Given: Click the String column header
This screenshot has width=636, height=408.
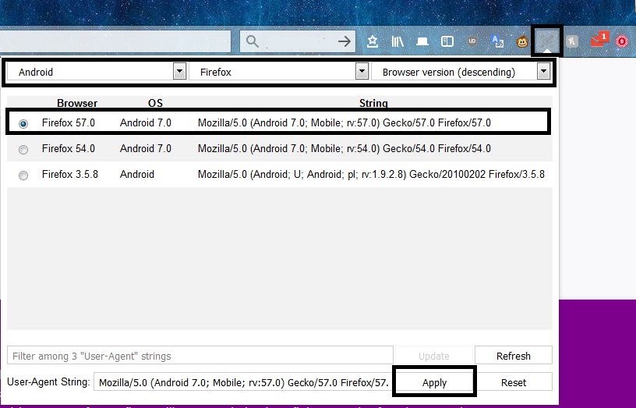Looking at the screenshot, I should 373,103.
